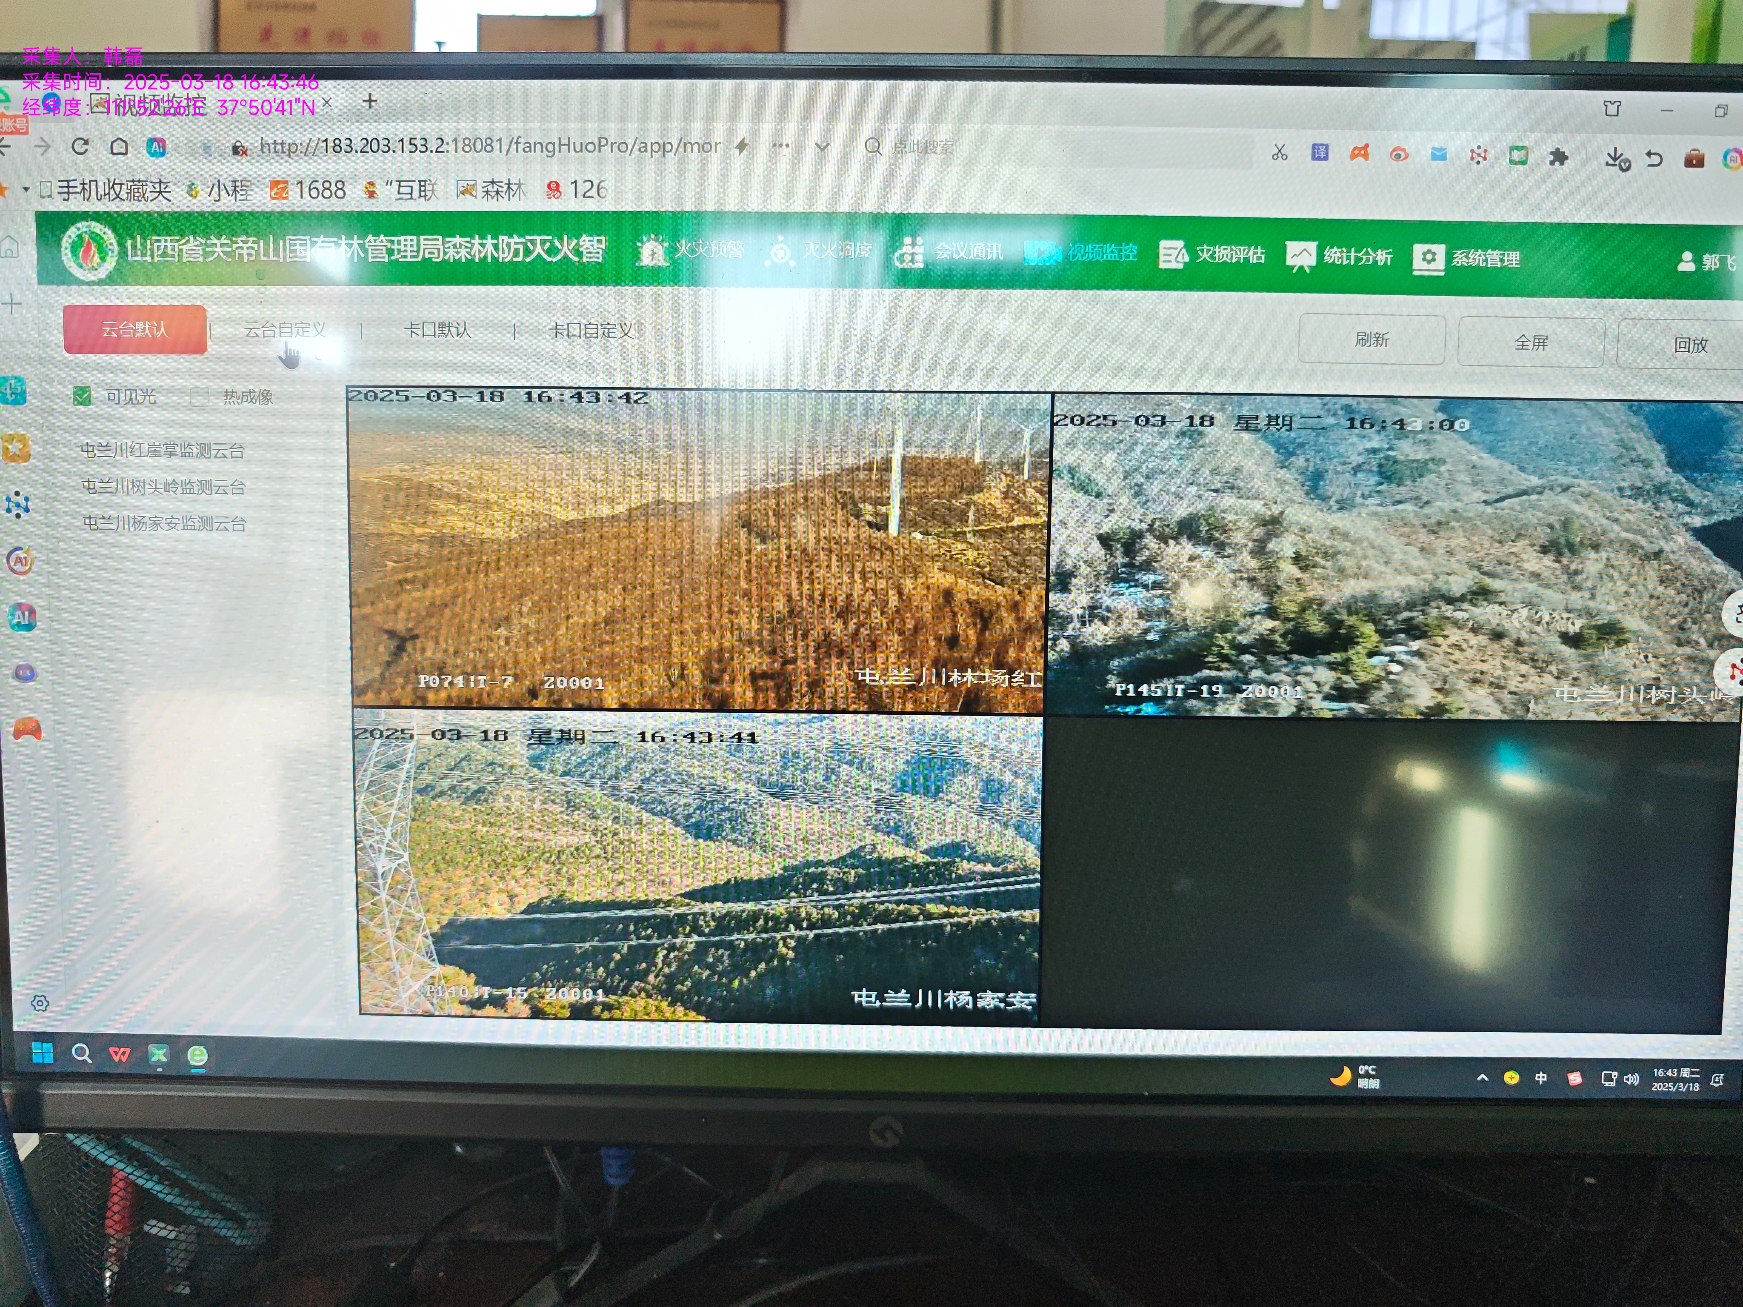
Task: Show hidden system tray icons
Action: 1482,1078
